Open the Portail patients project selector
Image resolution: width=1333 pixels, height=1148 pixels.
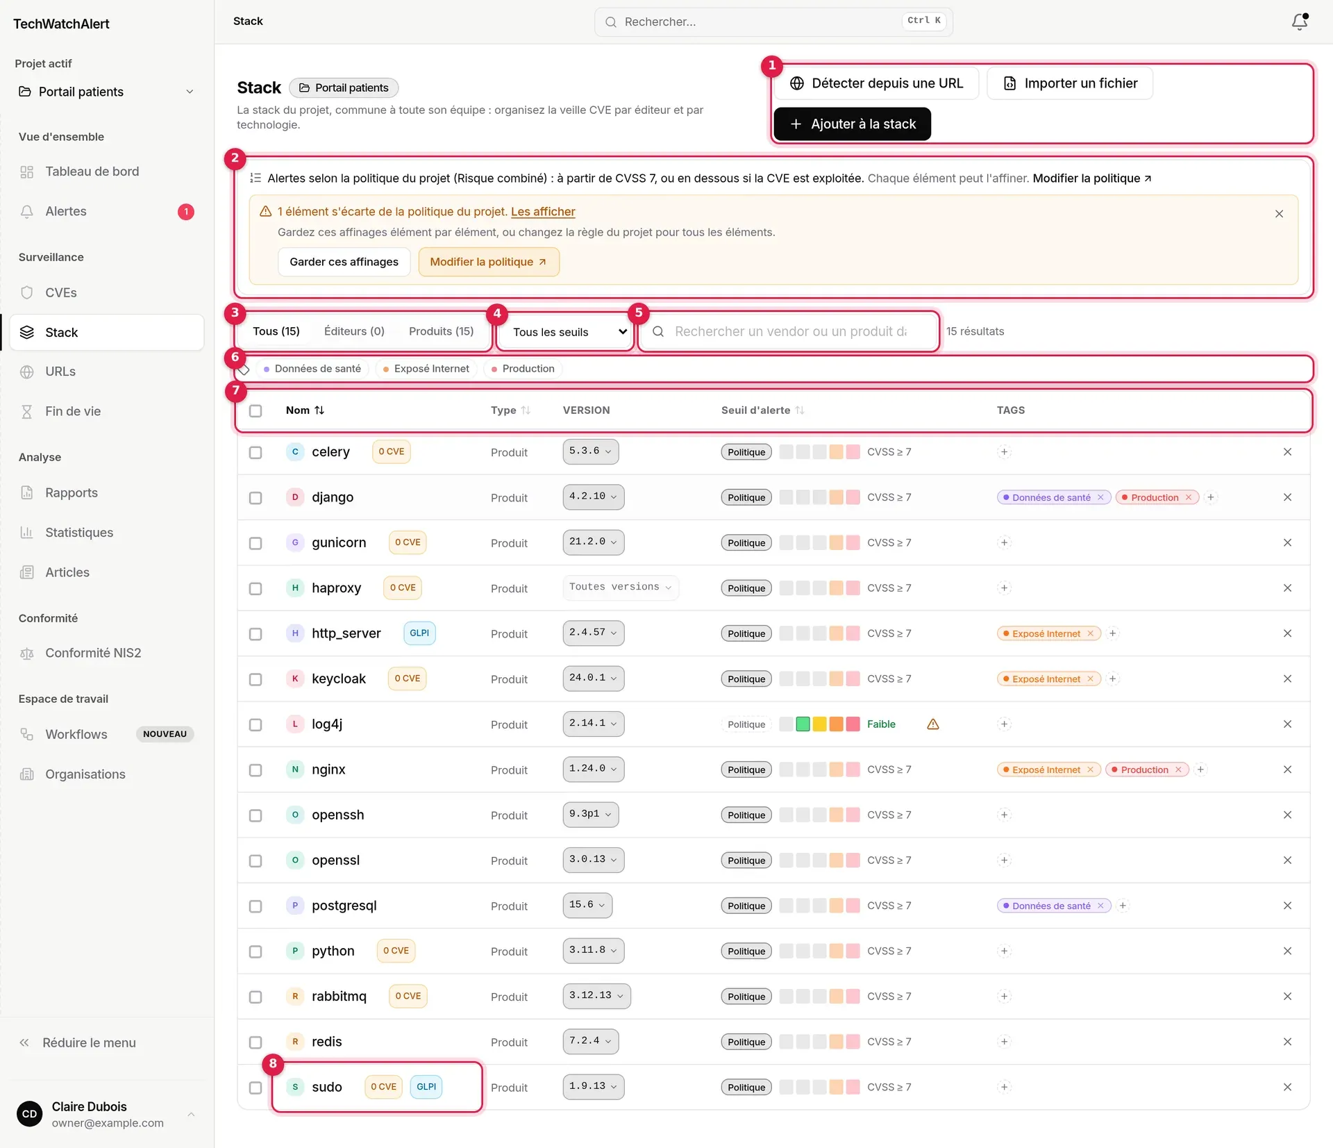click(106, 92)
